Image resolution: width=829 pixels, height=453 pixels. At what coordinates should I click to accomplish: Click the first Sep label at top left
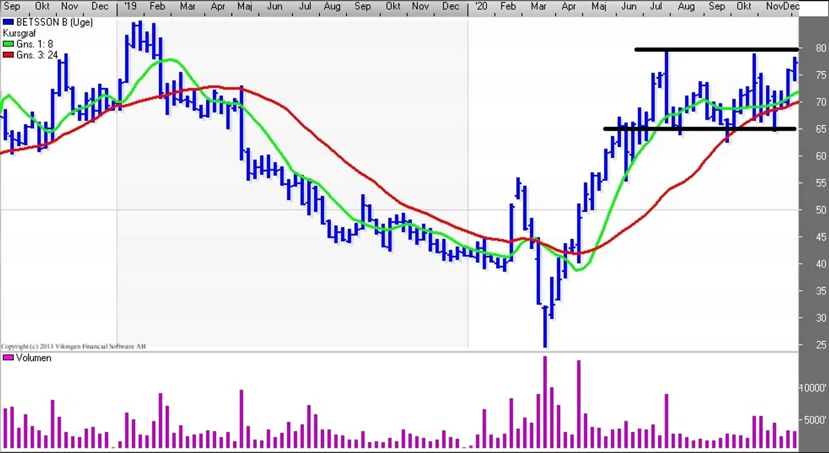pos(12,6)
